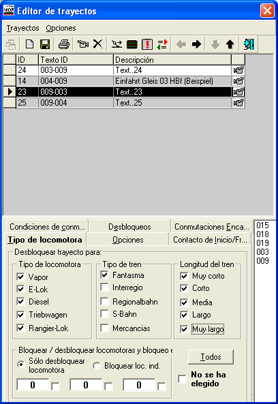The width and height of the screenshot is (278, 404).
Task: Open the Opciones menu in menu bar
Action: [x=61, y=28]
